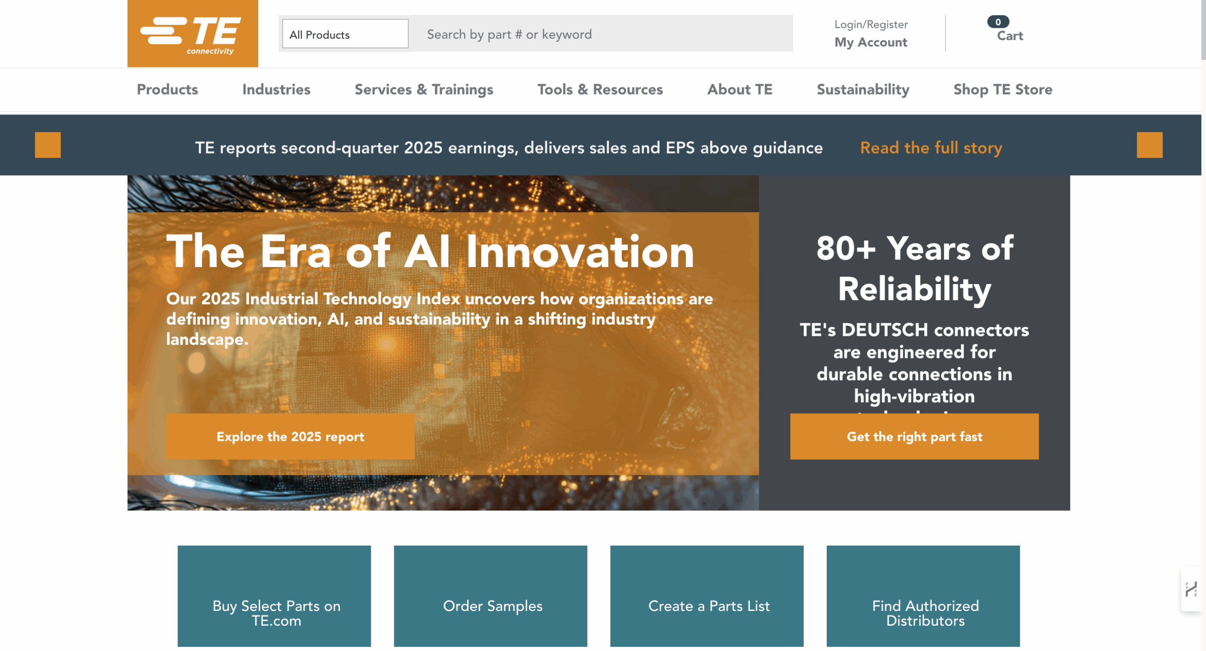1206x651 pixels.
Task: Click the 2025 Industrial Technology Index paragraph
Action: point(440,319)
